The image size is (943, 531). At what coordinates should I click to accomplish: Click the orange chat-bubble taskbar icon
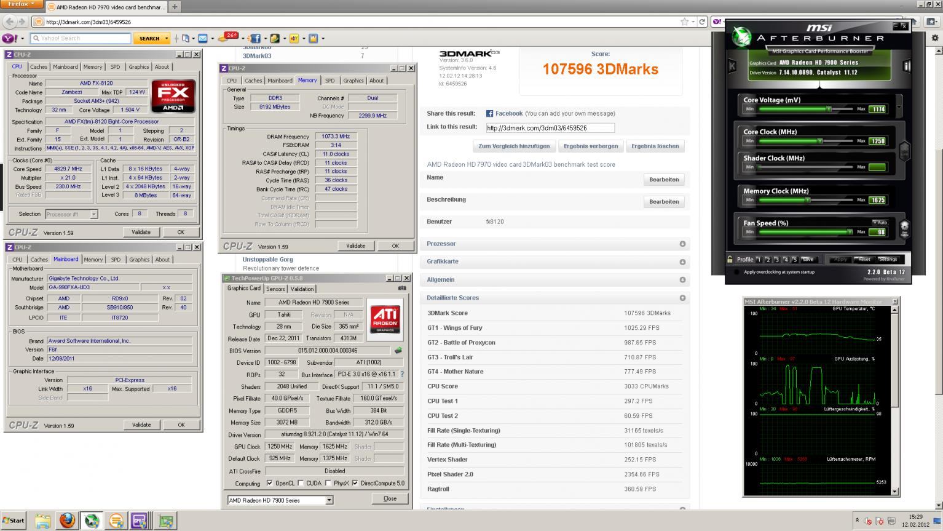pyautogui.click(x=116, y=521)
